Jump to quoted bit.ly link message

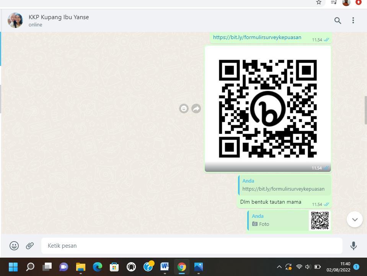(x=284, y=185)
